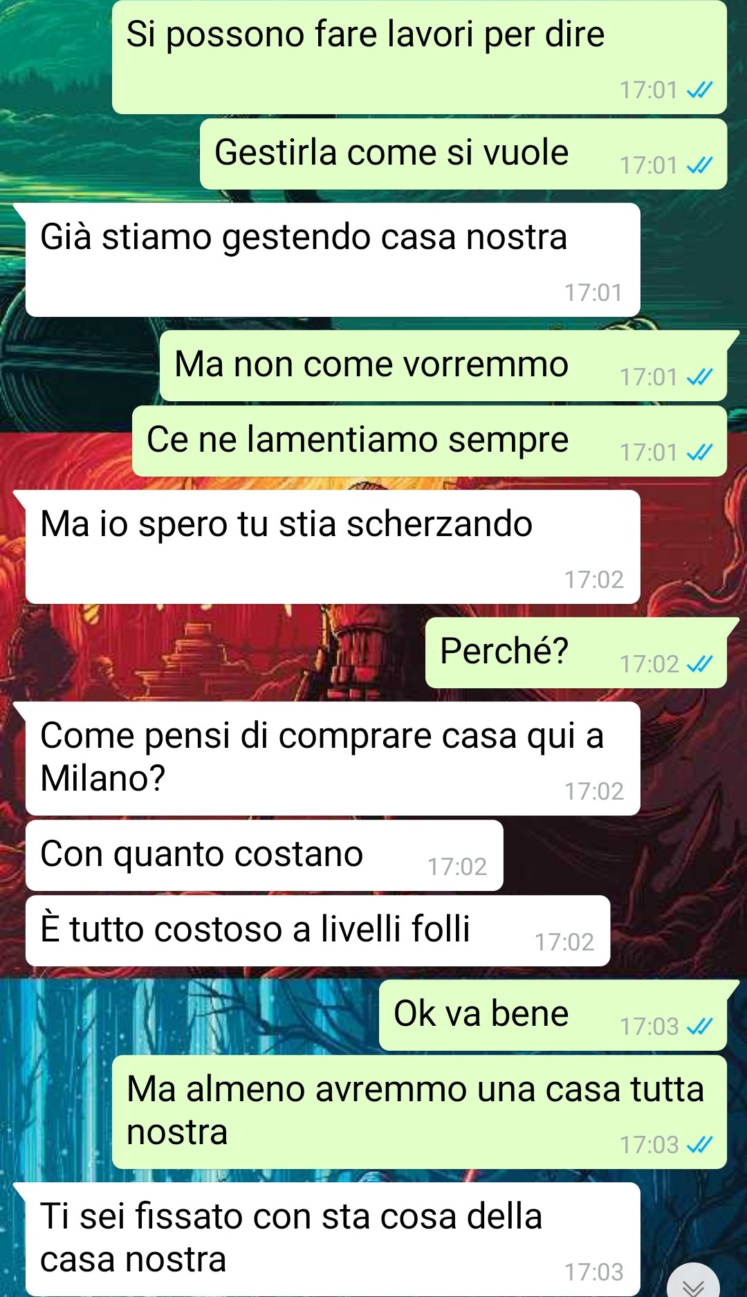747x1297 pixels.
Task: Tap 17:01 timestamp on 'Già stiamo gestendo' message
Action: pos(593,293)
